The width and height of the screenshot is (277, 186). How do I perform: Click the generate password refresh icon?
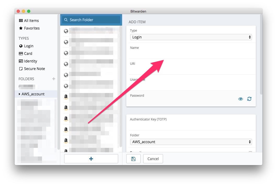[x=249, y=99]
